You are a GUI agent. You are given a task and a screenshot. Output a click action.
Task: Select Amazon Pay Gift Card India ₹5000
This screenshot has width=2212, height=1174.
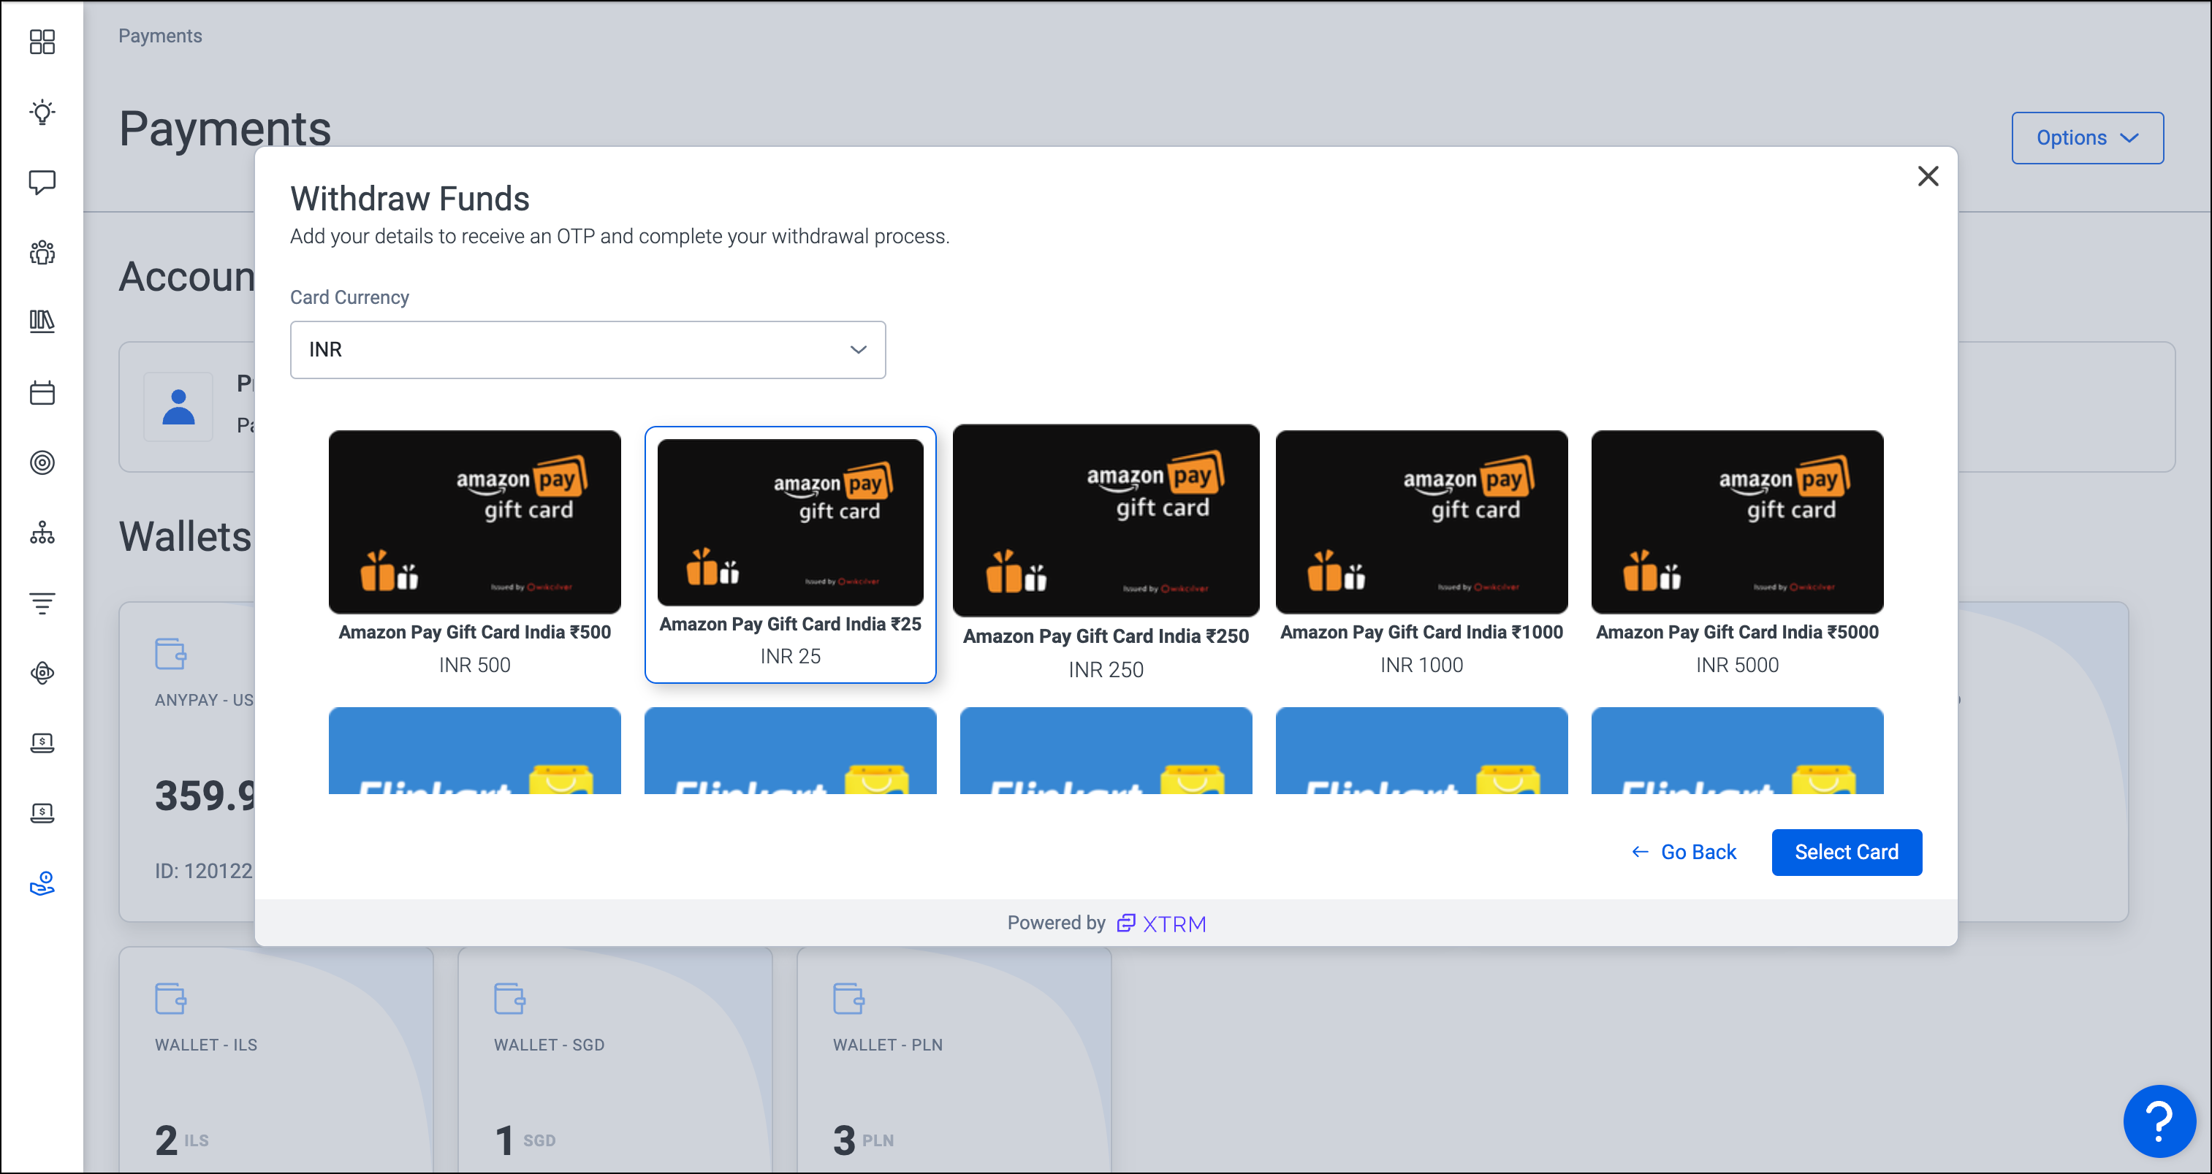[1737, 553]
